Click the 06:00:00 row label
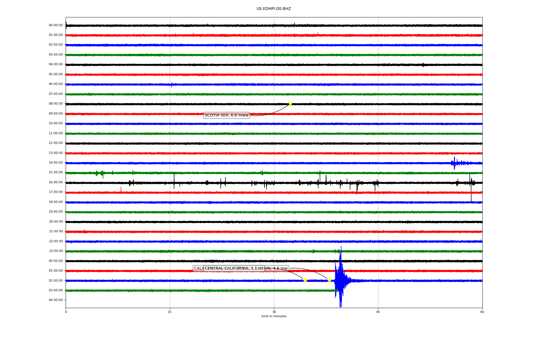The width and height of the screenshot is (548, 342). [x=56, y=84]
